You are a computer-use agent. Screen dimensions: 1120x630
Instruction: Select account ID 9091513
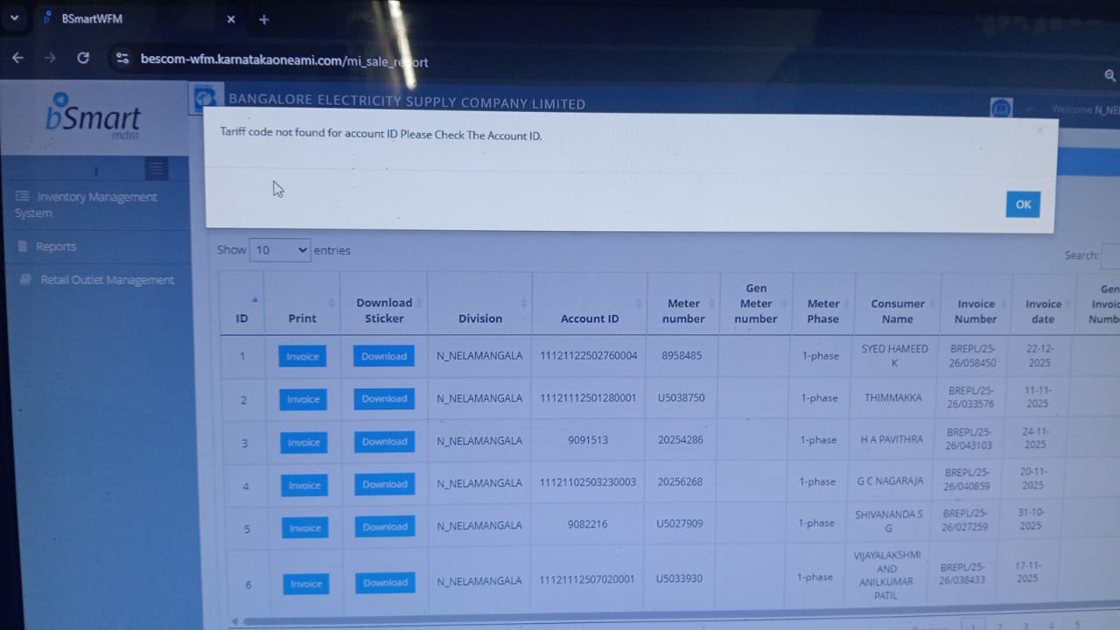click(x=588, y=440)
